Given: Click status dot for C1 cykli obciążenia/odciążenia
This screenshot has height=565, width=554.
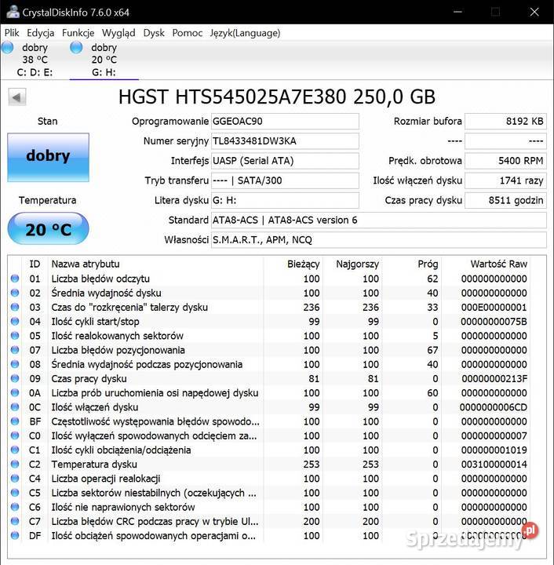Looking at the screenshot, I should pos(15,450).
